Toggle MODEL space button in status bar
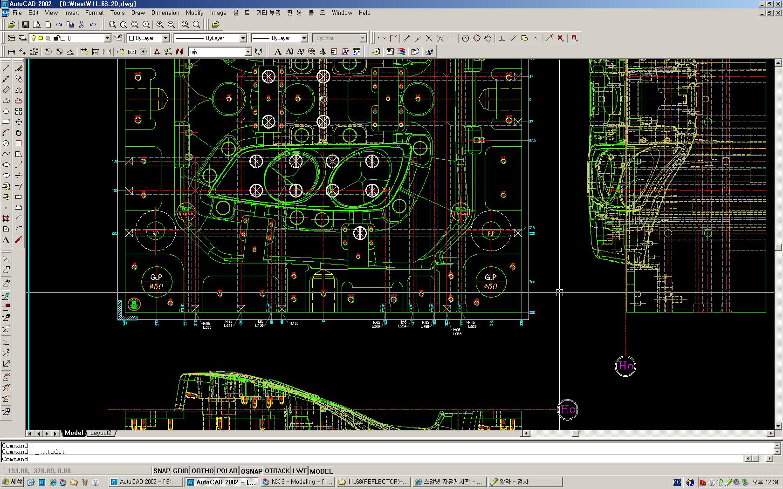 (x=321, y=471)
